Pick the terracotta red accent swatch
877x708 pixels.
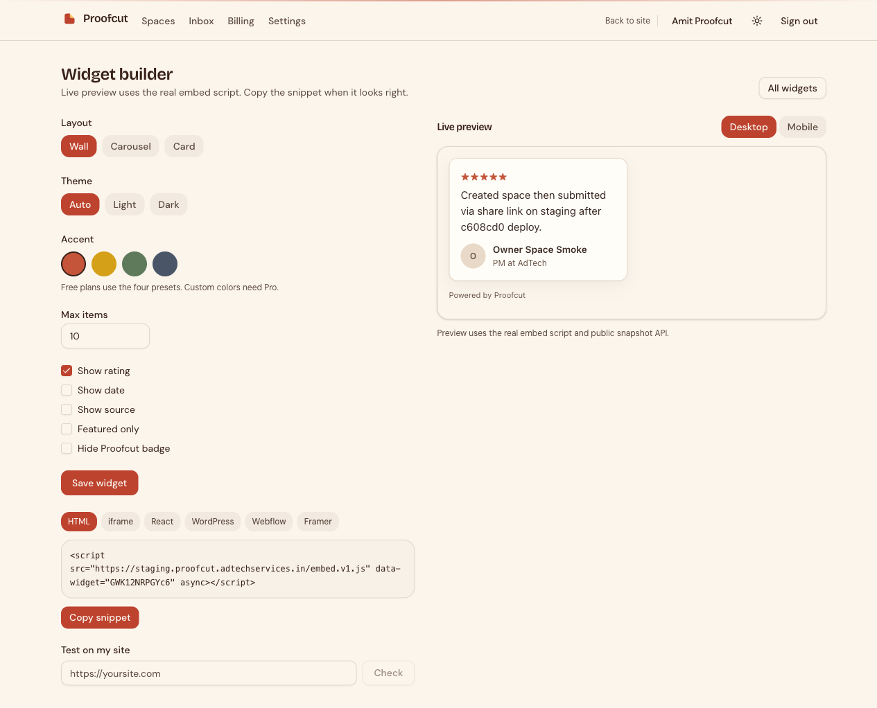(73, 264)
